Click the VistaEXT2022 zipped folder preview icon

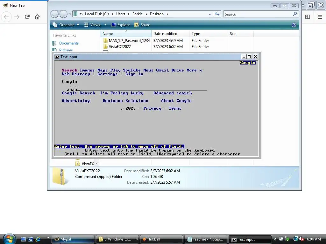(60, 176)
